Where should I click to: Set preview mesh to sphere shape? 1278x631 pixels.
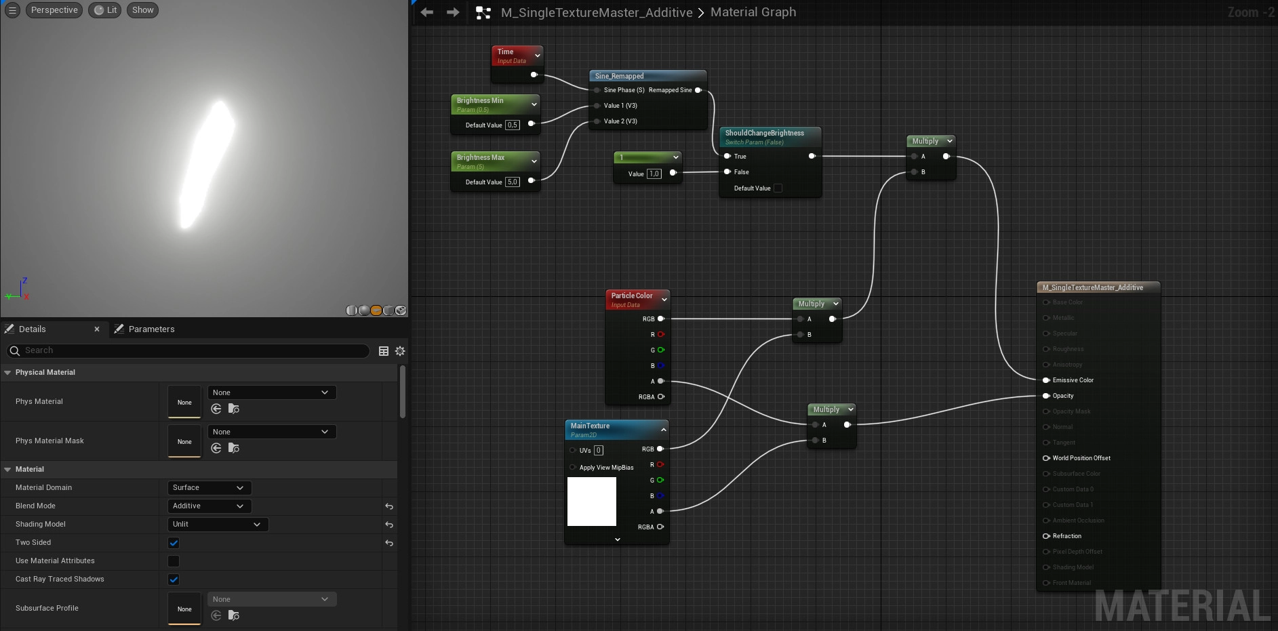click(x=364, y=310)
